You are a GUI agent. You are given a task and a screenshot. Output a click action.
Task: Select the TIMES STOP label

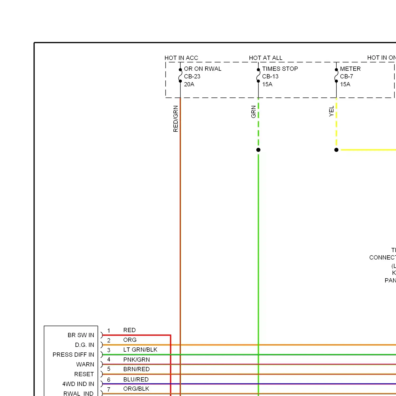[x=280, y=69]
